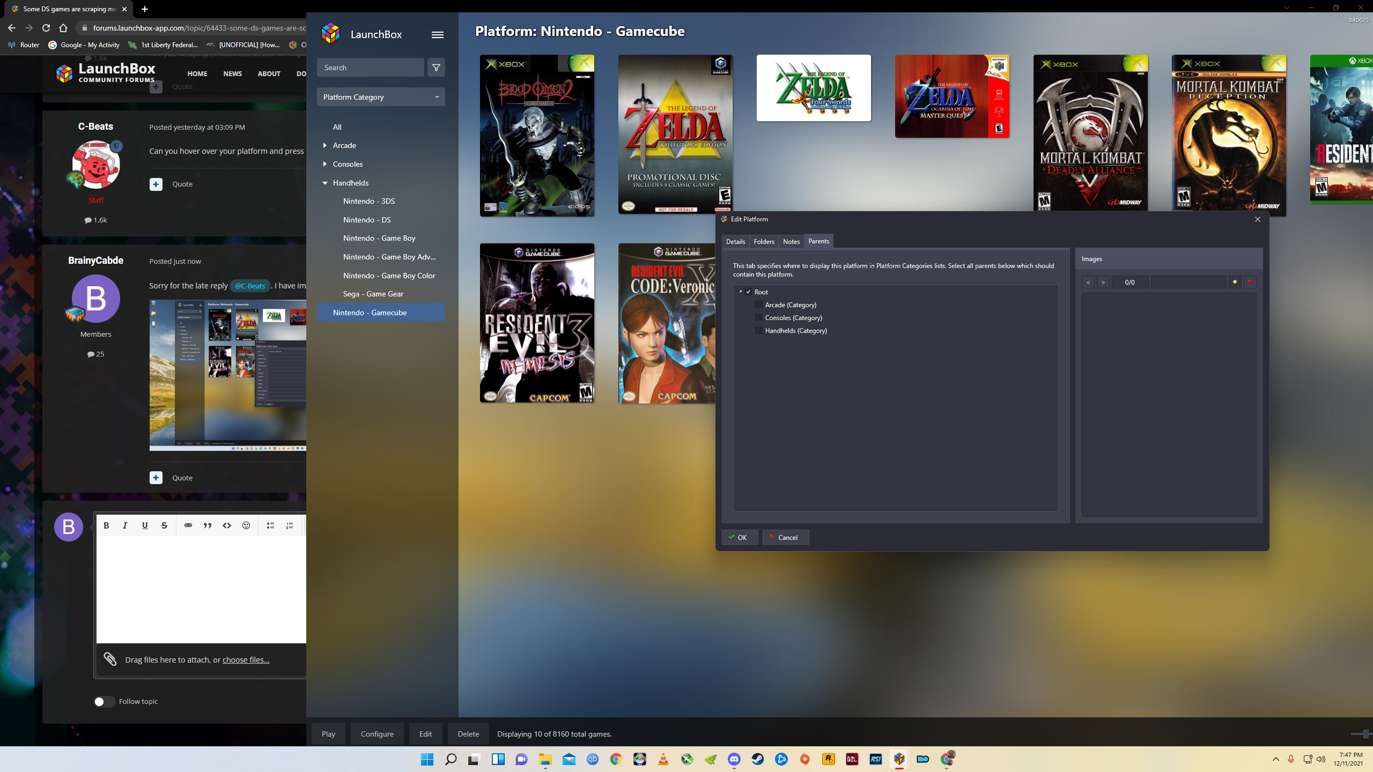Check the Handhelds (Category) checkbox

pos(758,330)
